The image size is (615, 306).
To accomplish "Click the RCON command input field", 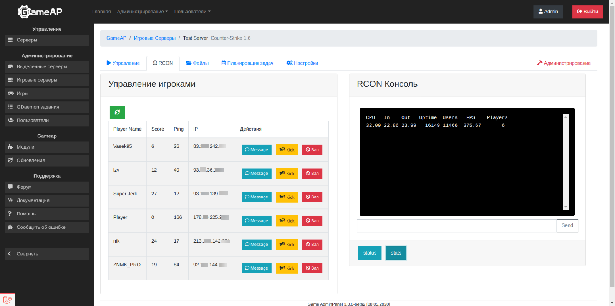I will coord(456,226).
